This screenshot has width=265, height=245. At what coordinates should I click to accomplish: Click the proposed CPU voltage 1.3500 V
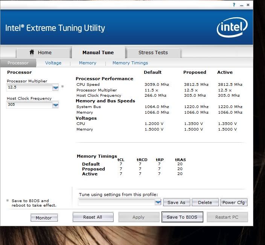click(x=193, y=124)
